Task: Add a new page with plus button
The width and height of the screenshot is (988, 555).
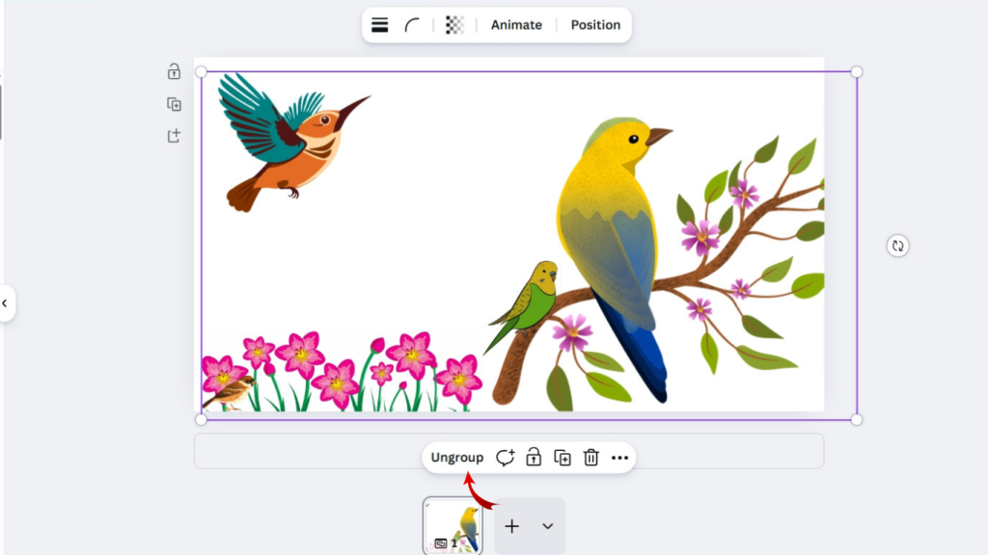Action: (512, 526)
